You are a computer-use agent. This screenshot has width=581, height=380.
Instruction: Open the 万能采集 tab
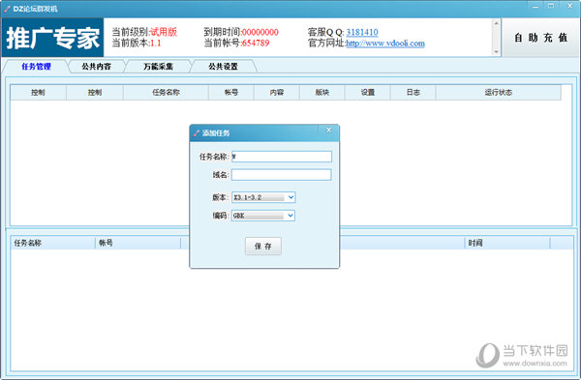158,66
